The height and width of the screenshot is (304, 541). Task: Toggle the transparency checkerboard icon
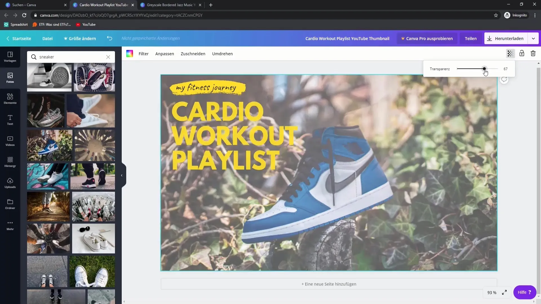click(x=510, y=53)
